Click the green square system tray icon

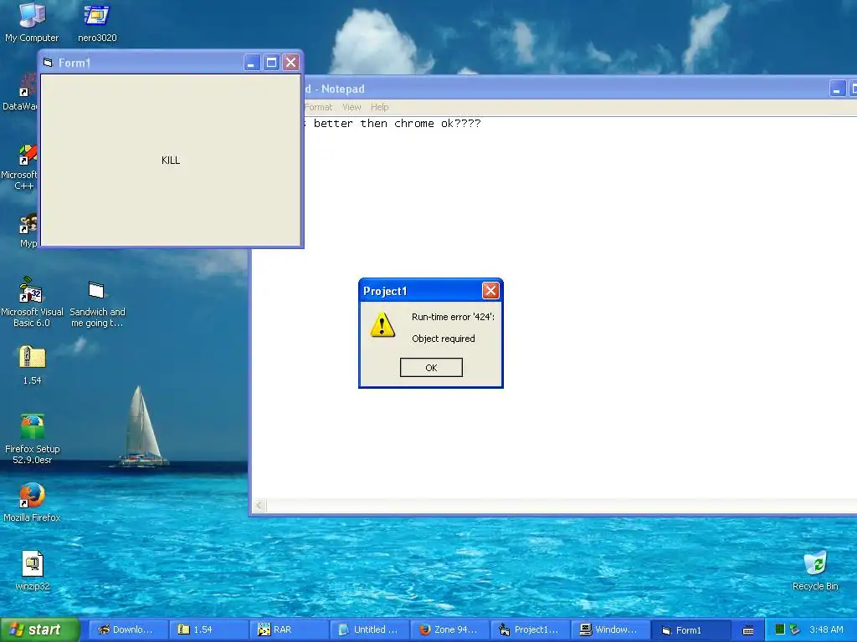[x=780, y=629]
